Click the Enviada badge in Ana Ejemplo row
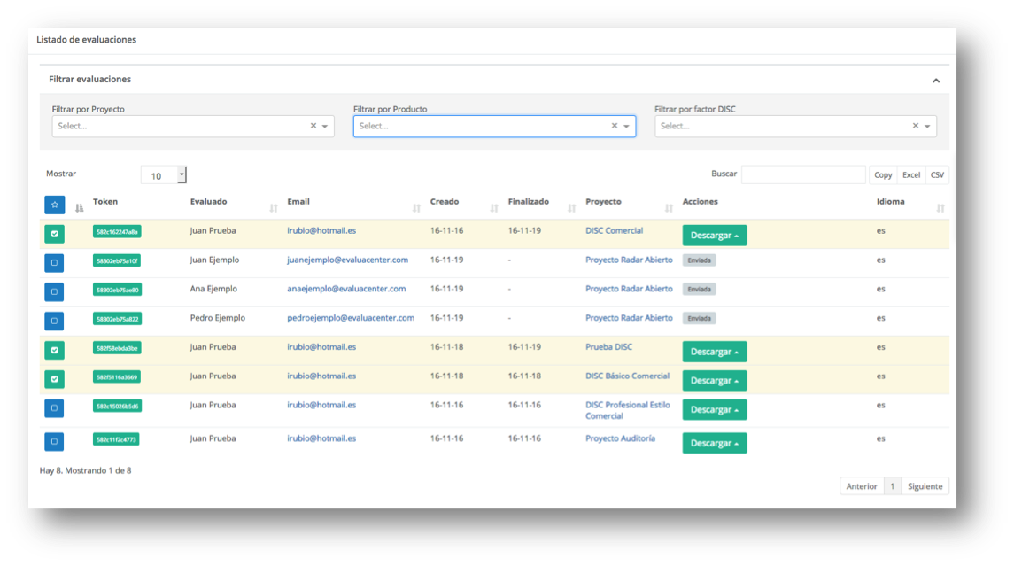The width and height of the screenshot is (1014, 566). tap(699, 290)
